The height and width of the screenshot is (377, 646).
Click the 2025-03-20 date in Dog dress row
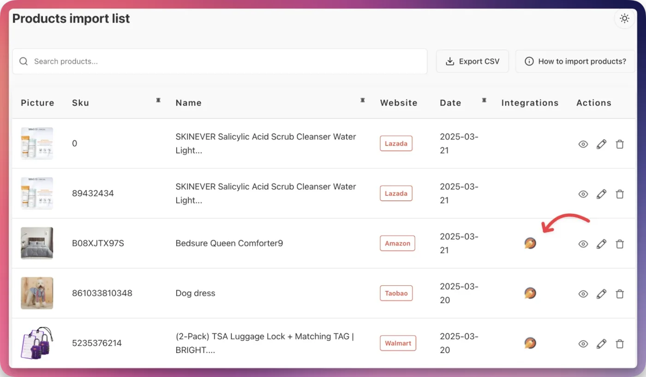point(459,293)
